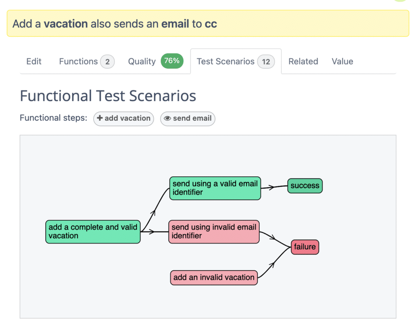
Task: Click the yellow requirement title banner
Action: 208,23
